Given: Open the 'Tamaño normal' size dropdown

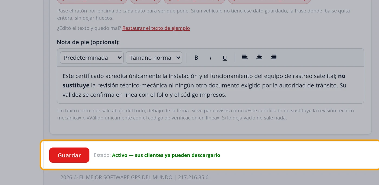Looking at the screenshot, I should click(154, 58).
